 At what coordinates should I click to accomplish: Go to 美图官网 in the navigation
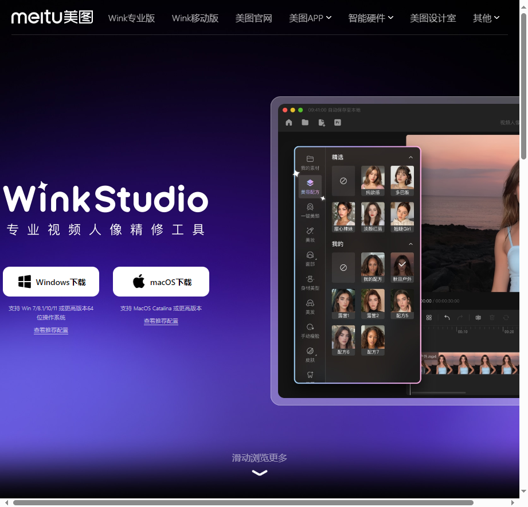pyautogui.click(x=253, y=18)
